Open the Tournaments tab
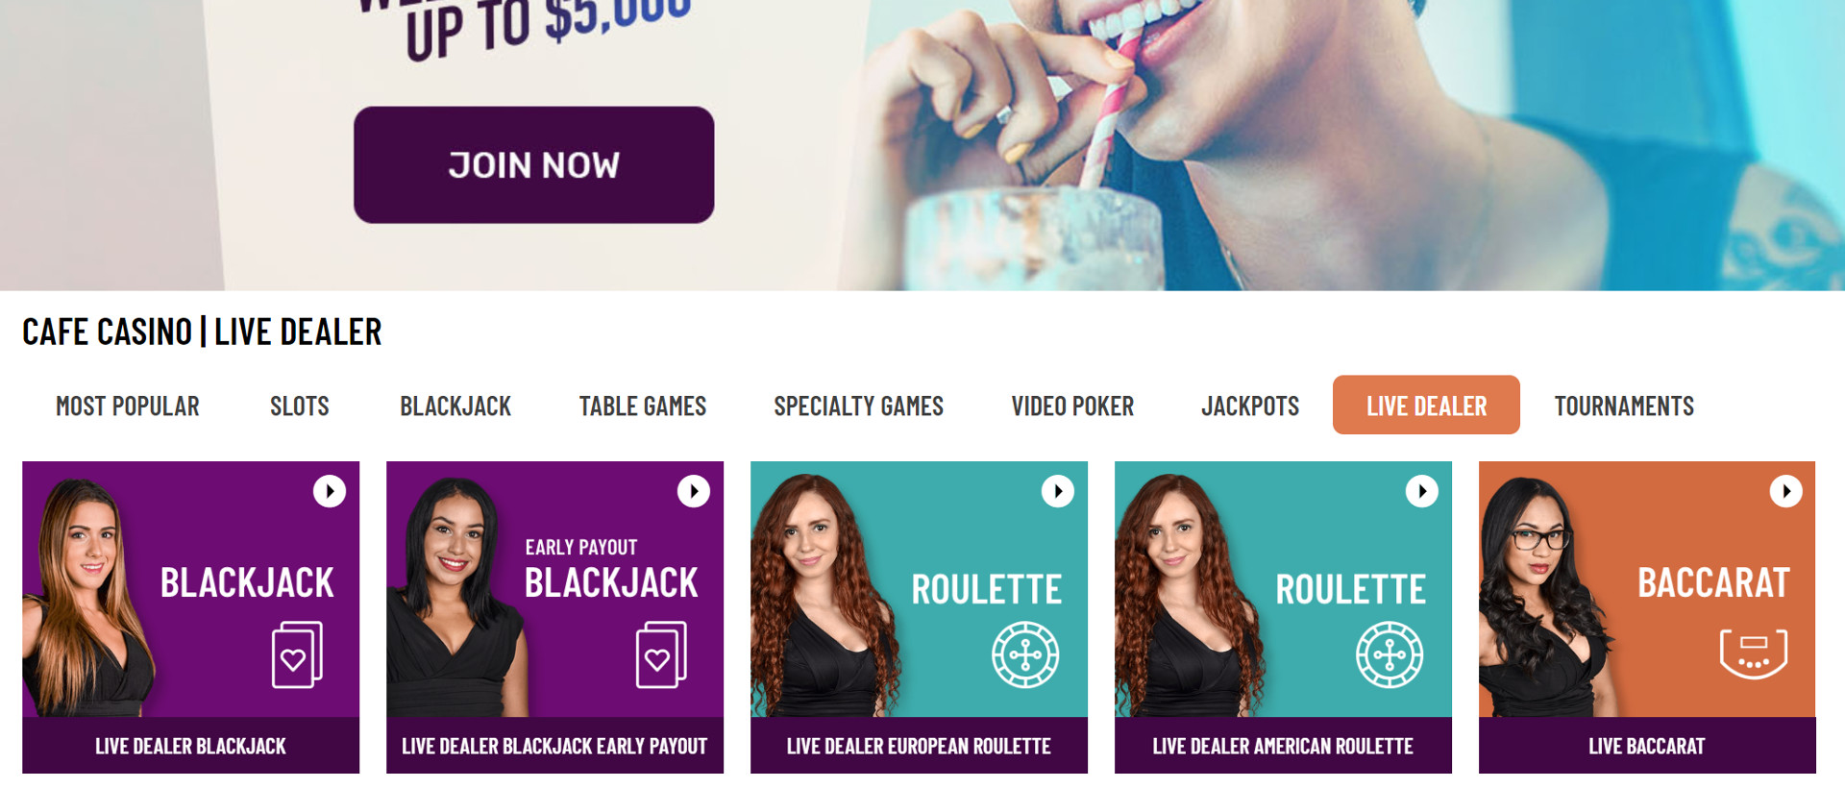Viewport: 1845px width, 788px height. tap(1624, 406)
